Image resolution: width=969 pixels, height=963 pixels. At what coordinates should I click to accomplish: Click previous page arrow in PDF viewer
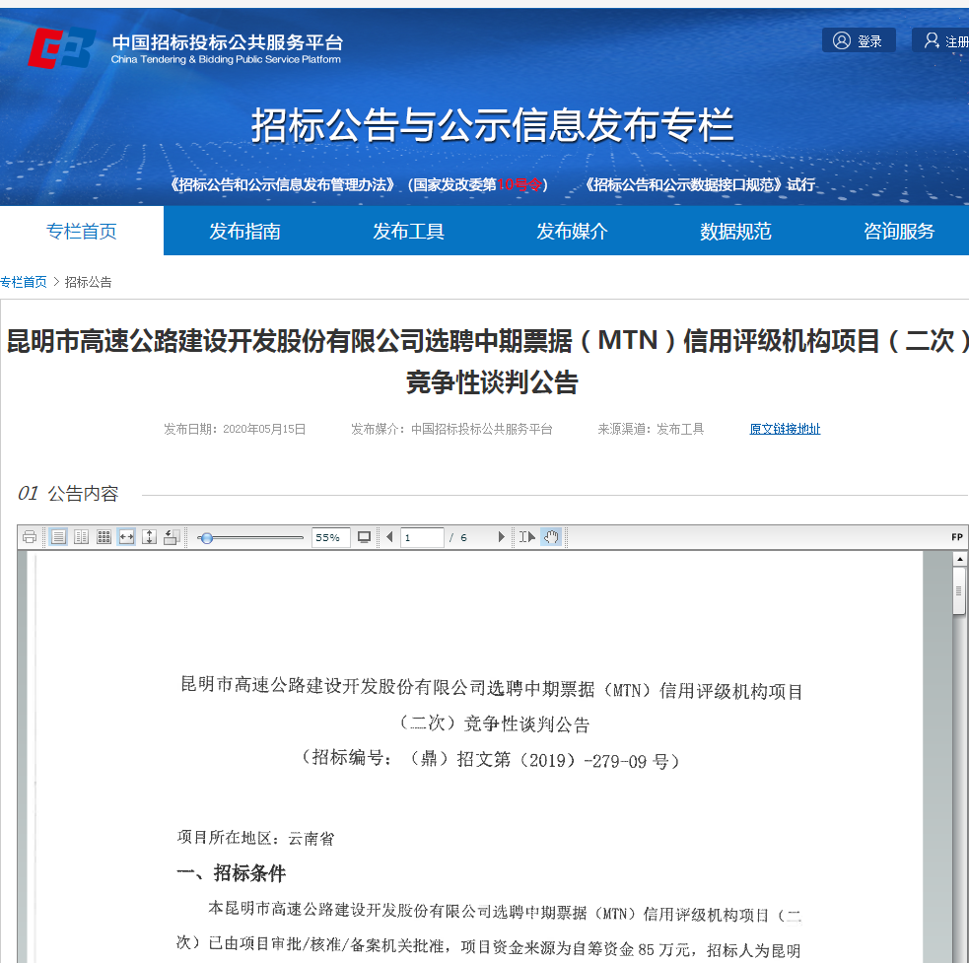[x=388, y=536]
